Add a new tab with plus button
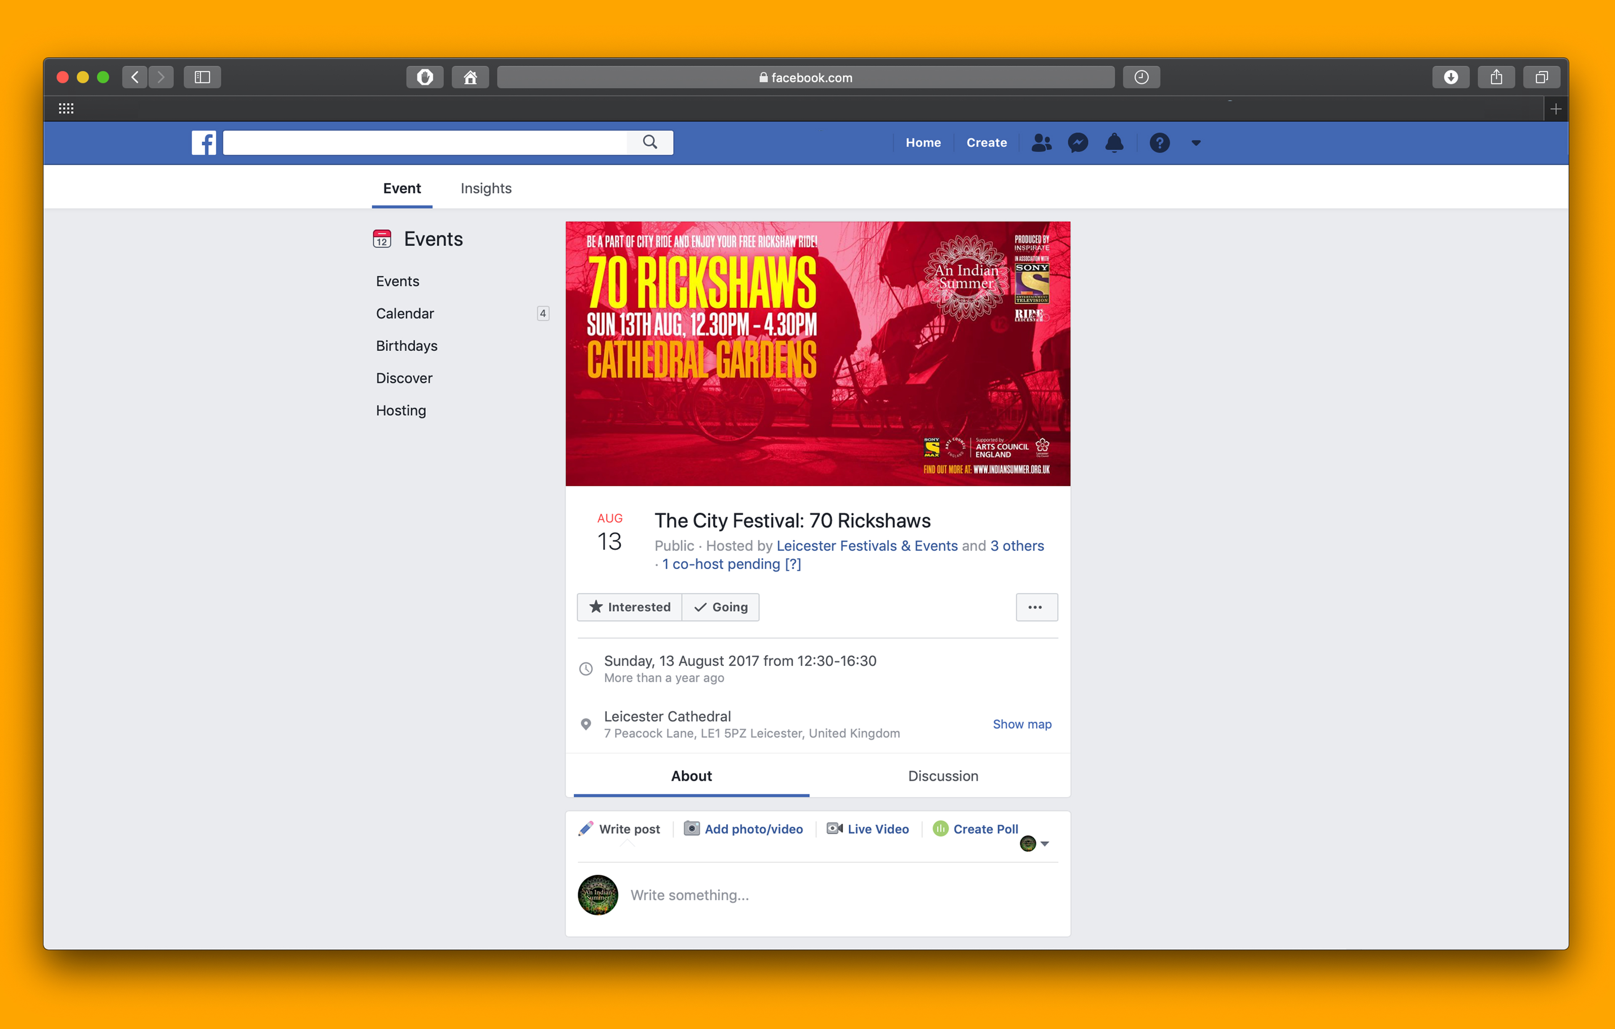Viewport: 1615px width, 1029px height. click(x=1556, y=109)
